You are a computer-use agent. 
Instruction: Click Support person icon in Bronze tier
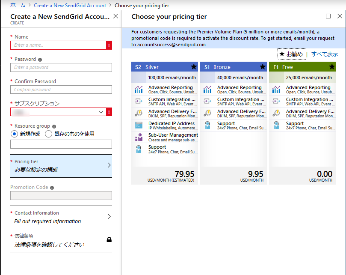point(207,125)
